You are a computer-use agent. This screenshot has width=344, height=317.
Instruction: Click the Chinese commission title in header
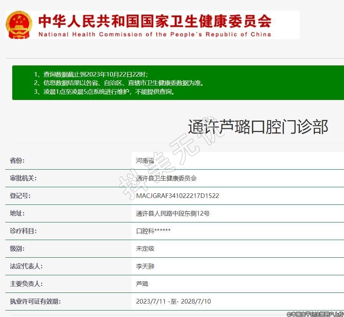click(155, 21)
